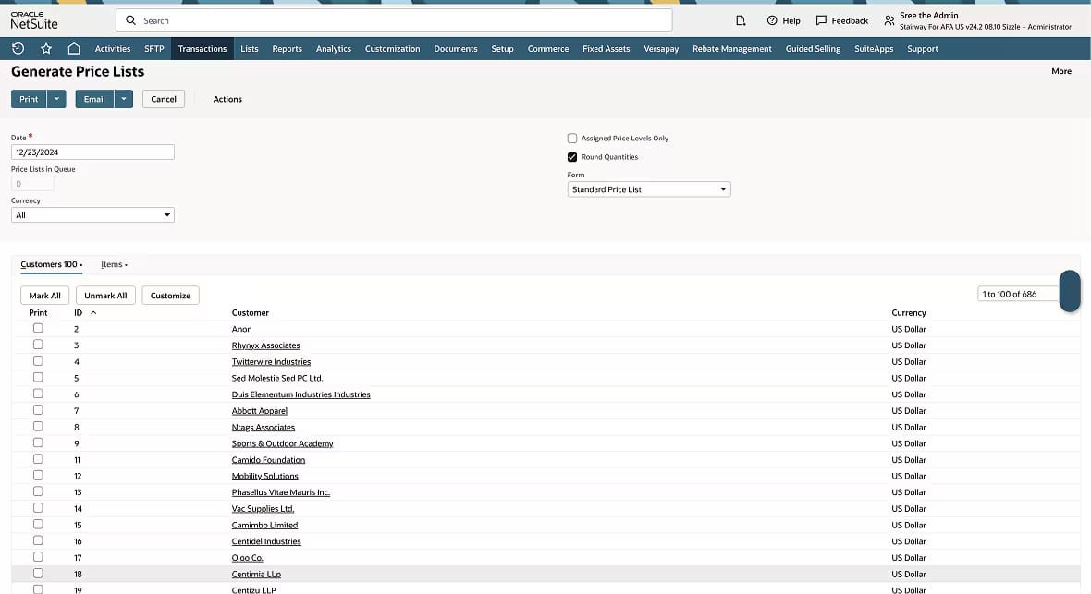Viewport: 1091px width, 594px height.
Task: Uncheck the Round Quantities checkbox
Action: 572,157
